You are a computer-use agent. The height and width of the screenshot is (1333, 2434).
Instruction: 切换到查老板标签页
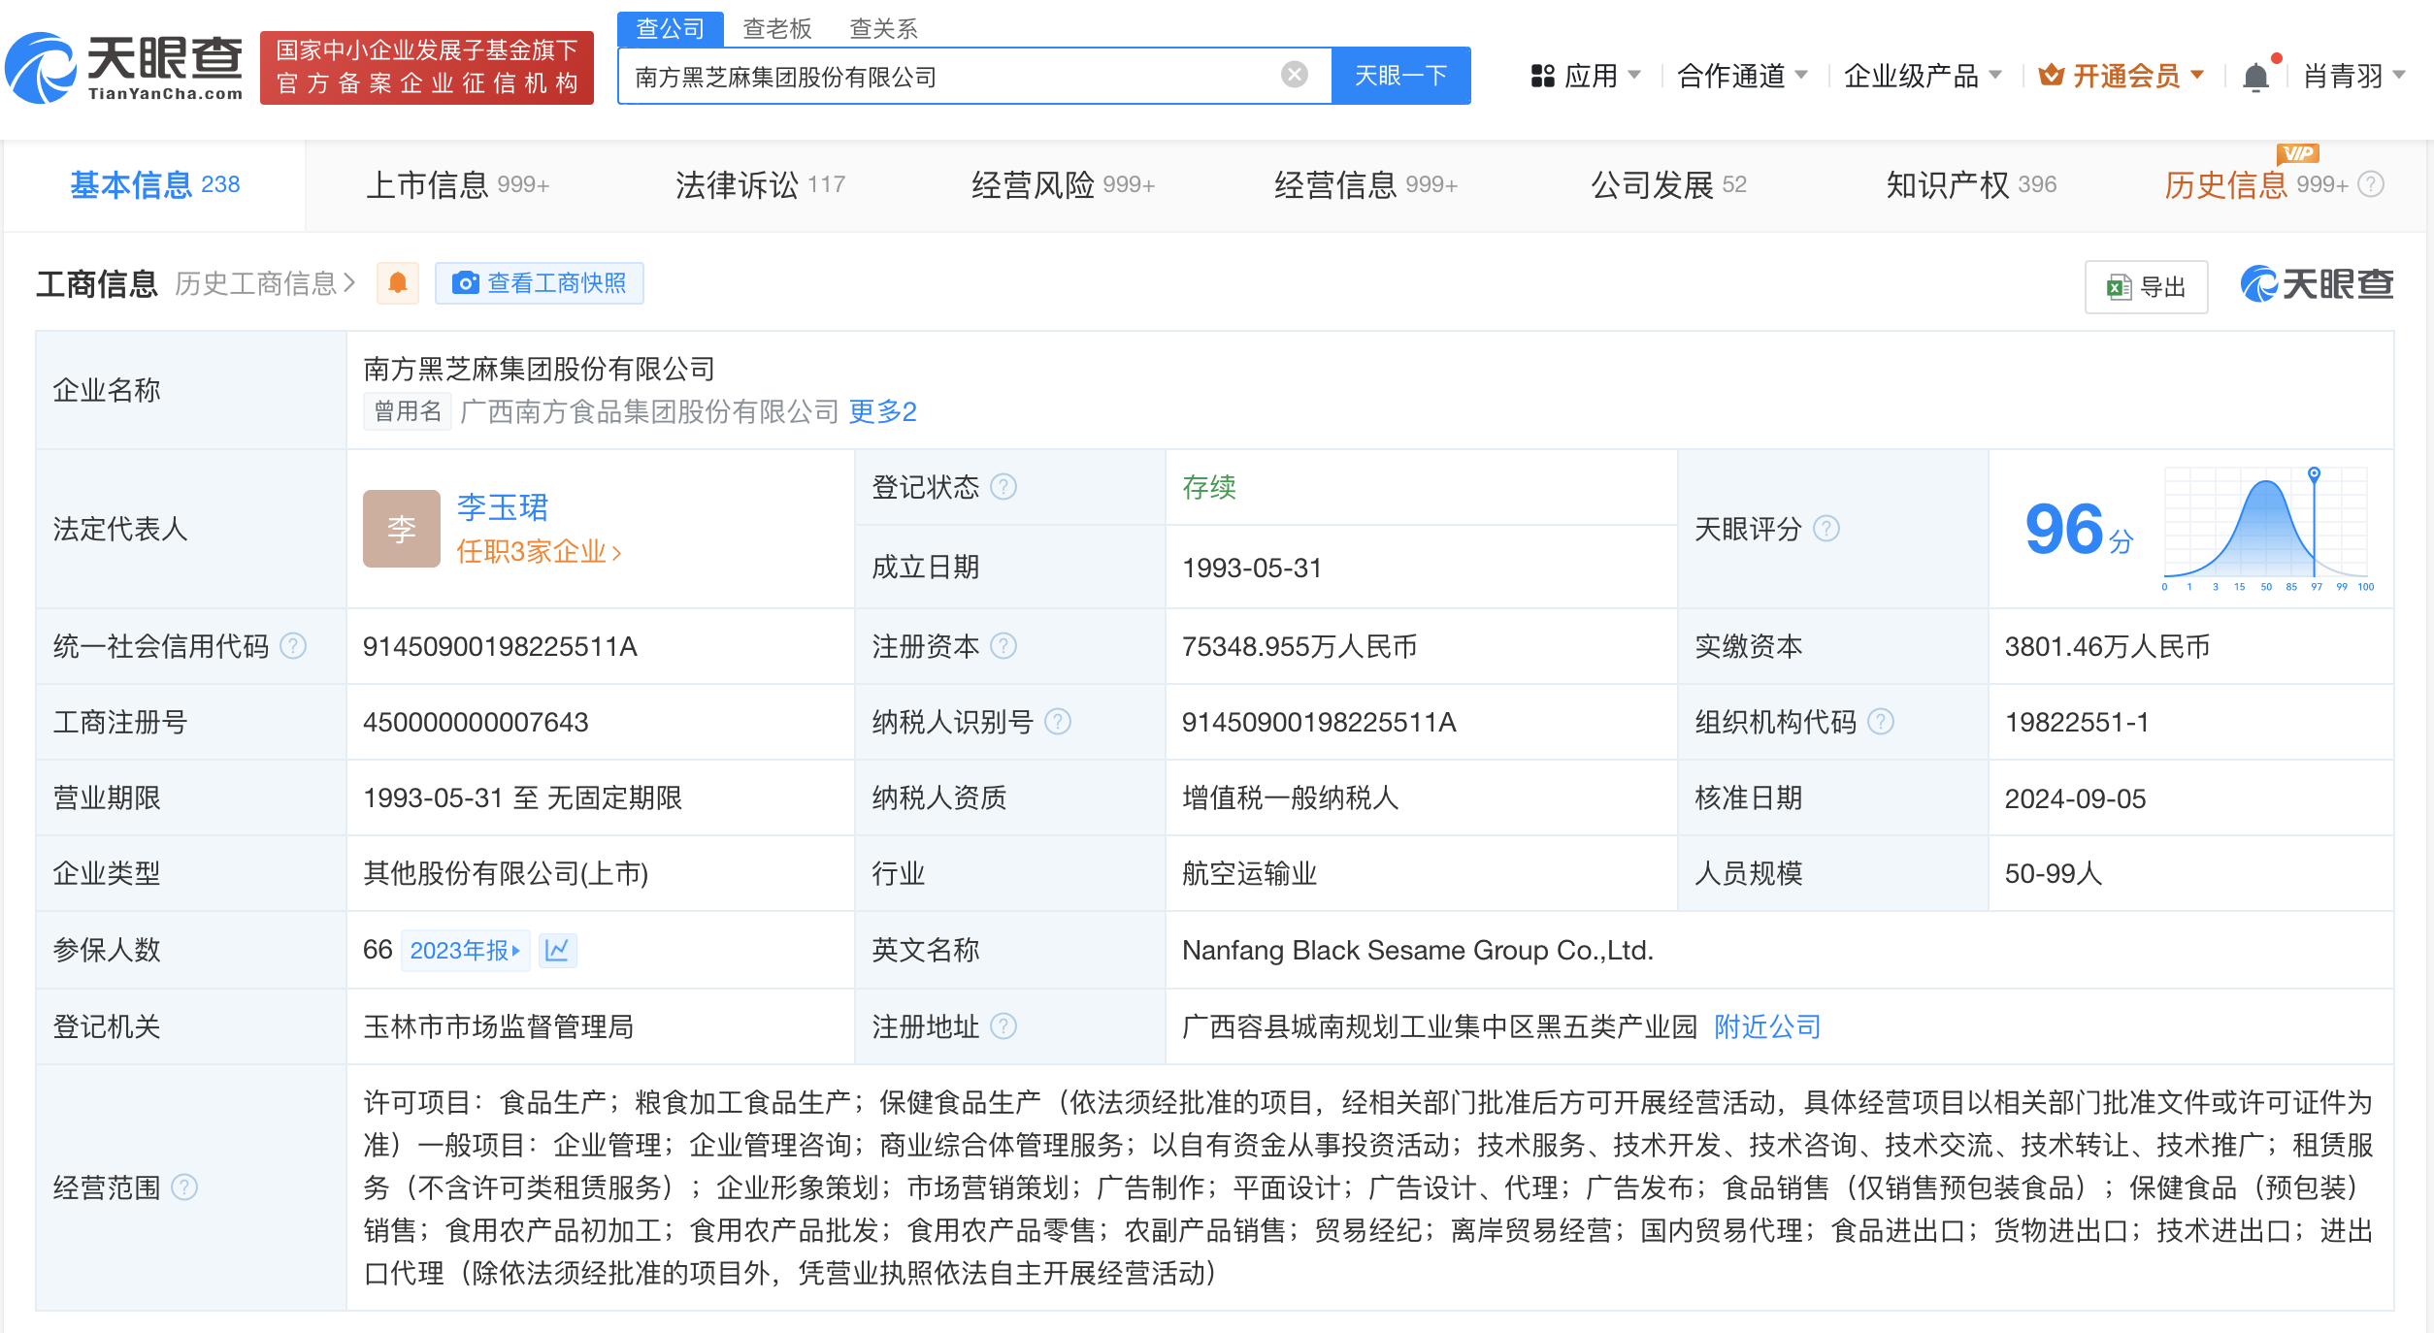(776, 28)
